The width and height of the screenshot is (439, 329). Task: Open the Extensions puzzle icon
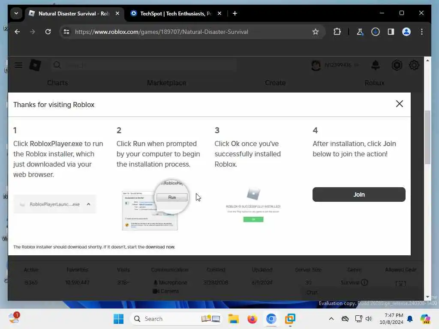(x=337, y=32)
